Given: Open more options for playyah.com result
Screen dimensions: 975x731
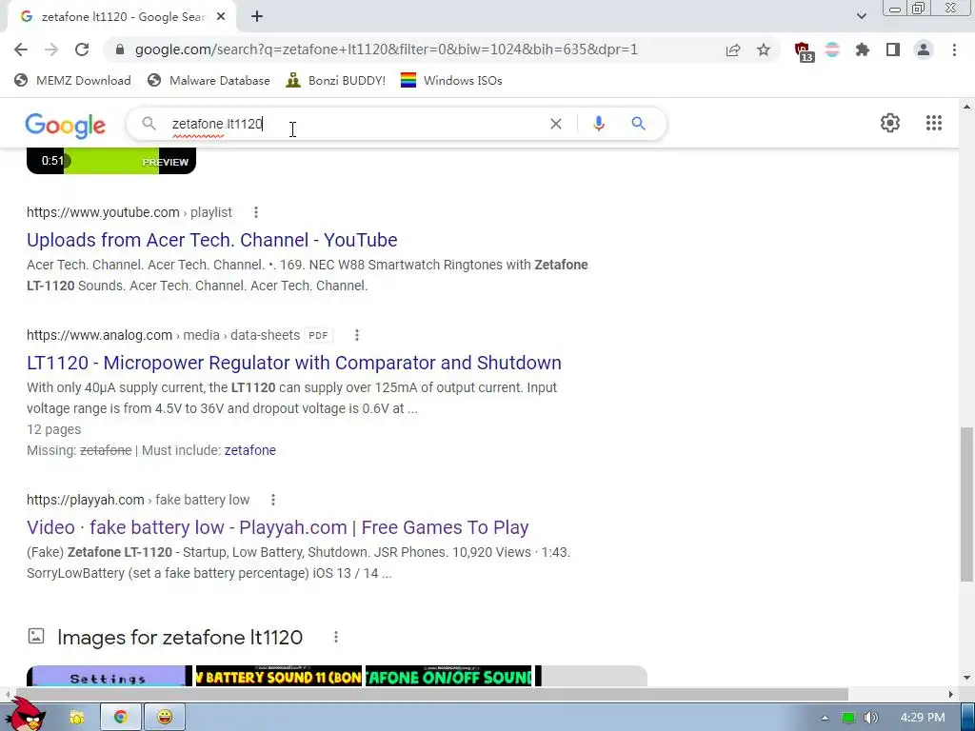Looking at the screenshot, I should [x=273, y=500].
